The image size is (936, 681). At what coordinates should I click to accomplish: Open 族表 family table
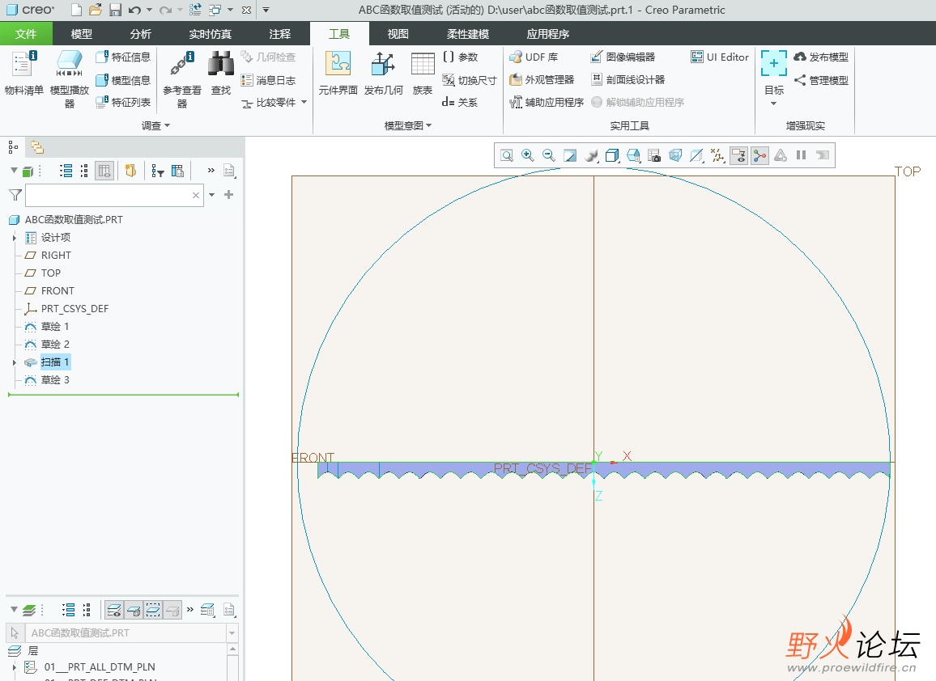[x=423, y=73]
